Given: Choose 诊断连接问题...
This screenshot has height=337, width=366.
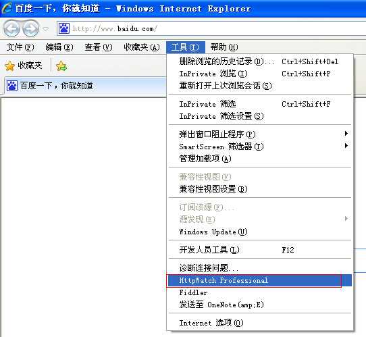Looking at the screenshot, I should click(x=260, y=268).
